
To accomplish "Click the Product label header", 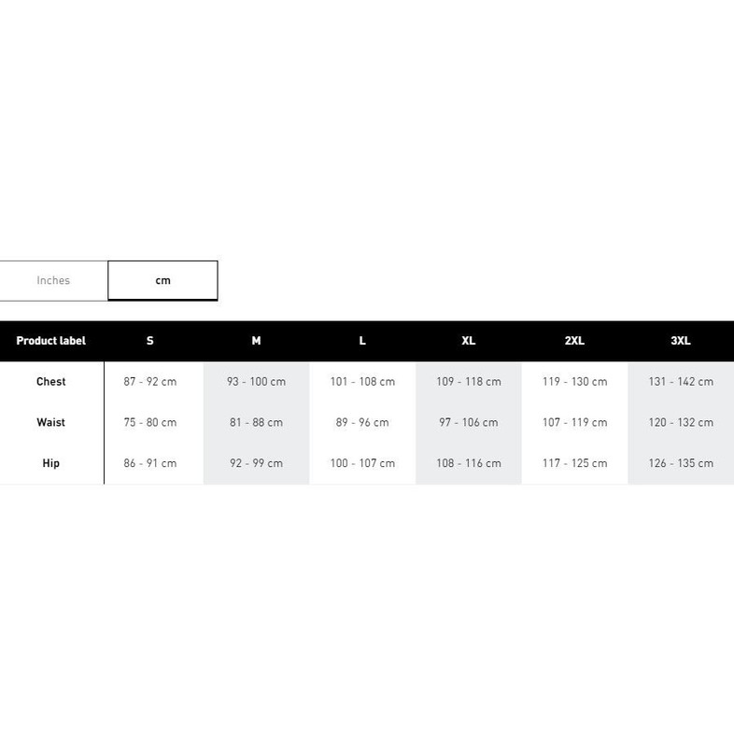I will 51,341.
